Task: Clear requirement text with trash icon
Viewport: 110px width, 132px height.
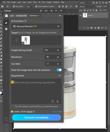Action: 58,101
